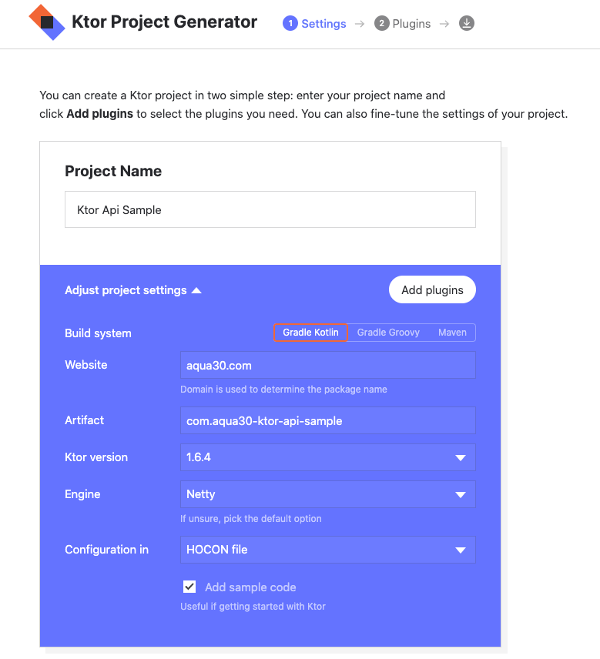Click into the Project Name field
600x659 pixels.
click(x=270, y=209)
